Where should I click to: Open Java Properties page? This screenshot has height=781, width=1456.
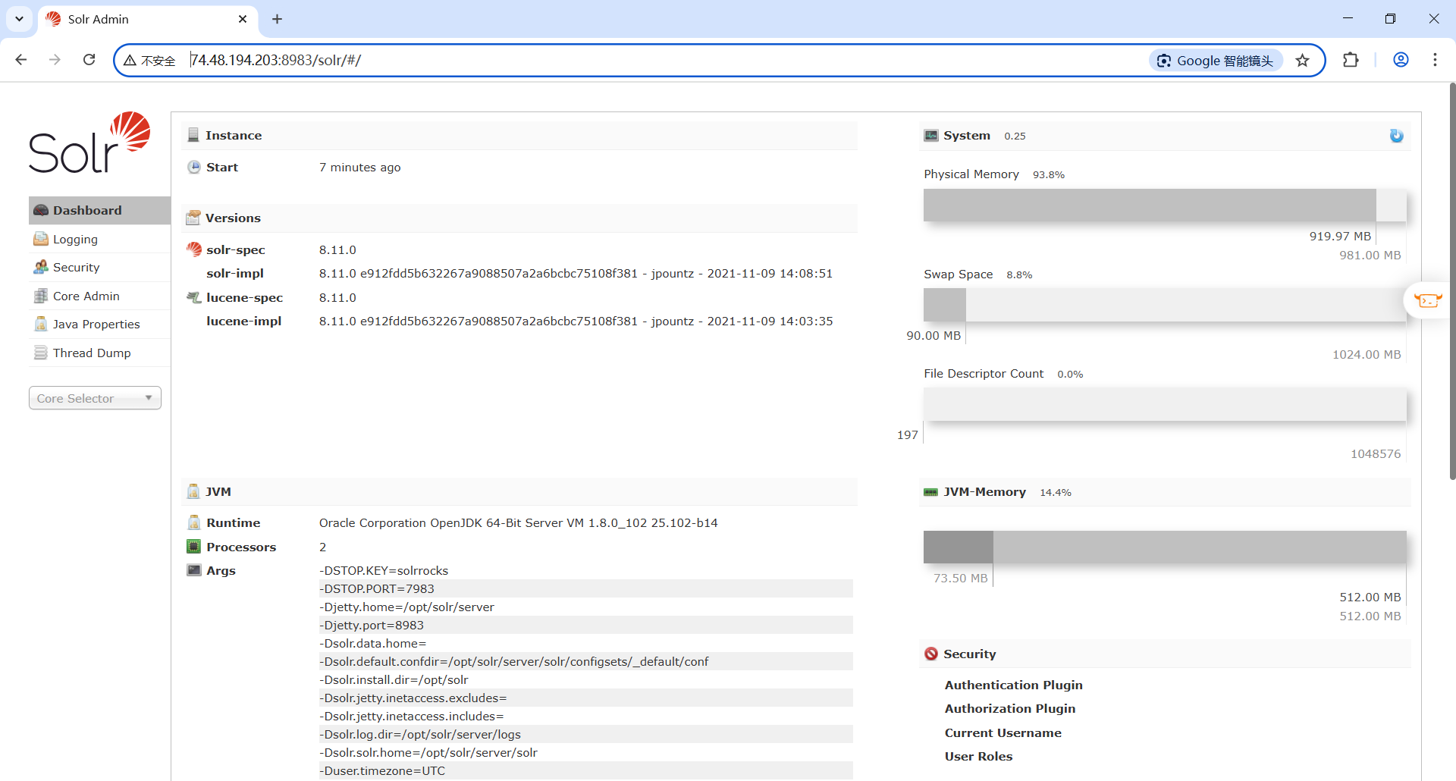99,325
